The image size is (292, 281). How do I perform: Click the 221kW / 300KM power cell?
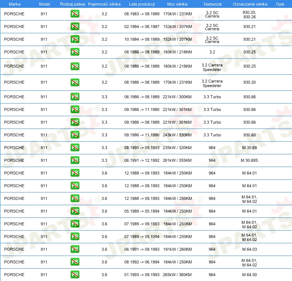click(x=177, y=97)
